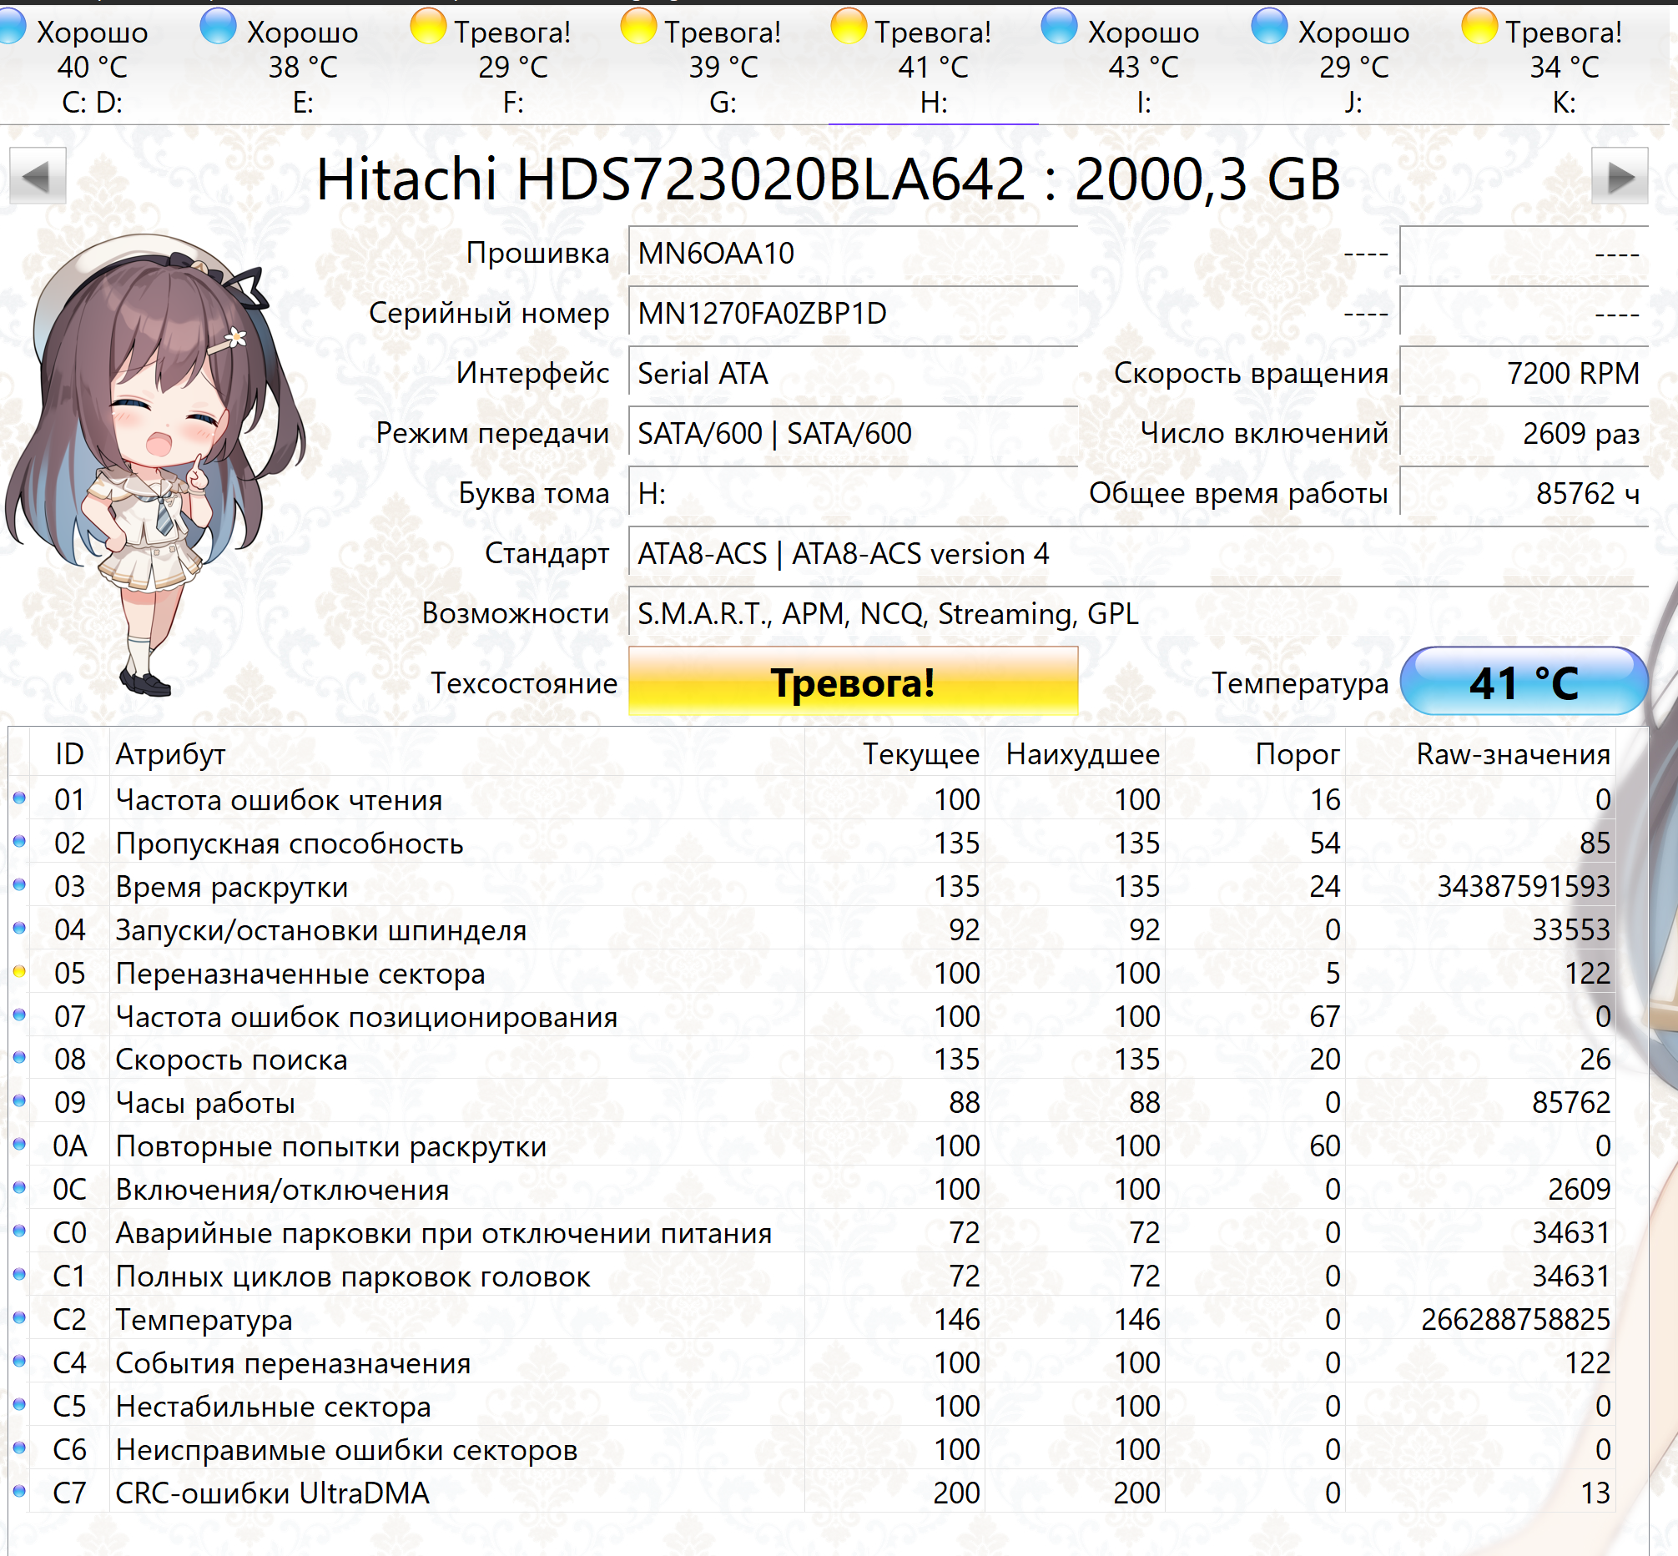Screen dimensions: 1678x1556
Task: Click raw value 33553
Action: 1571,929
